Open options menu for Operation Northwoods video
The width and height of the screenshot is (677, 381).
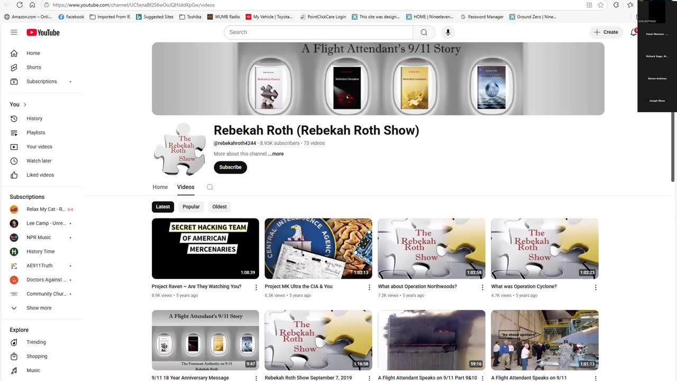click(x=482, y=287)
